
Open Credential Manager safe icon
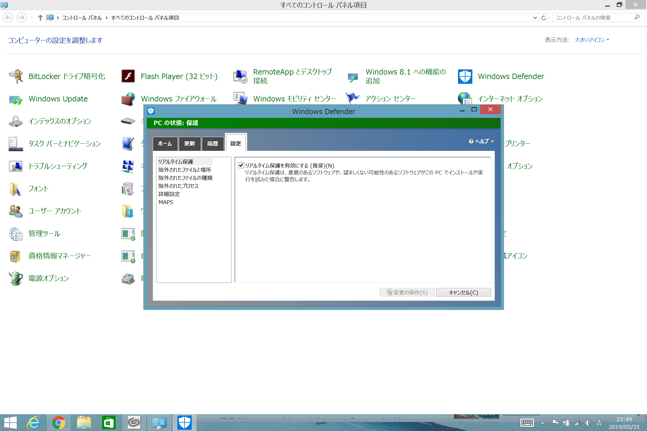(16, 256)
